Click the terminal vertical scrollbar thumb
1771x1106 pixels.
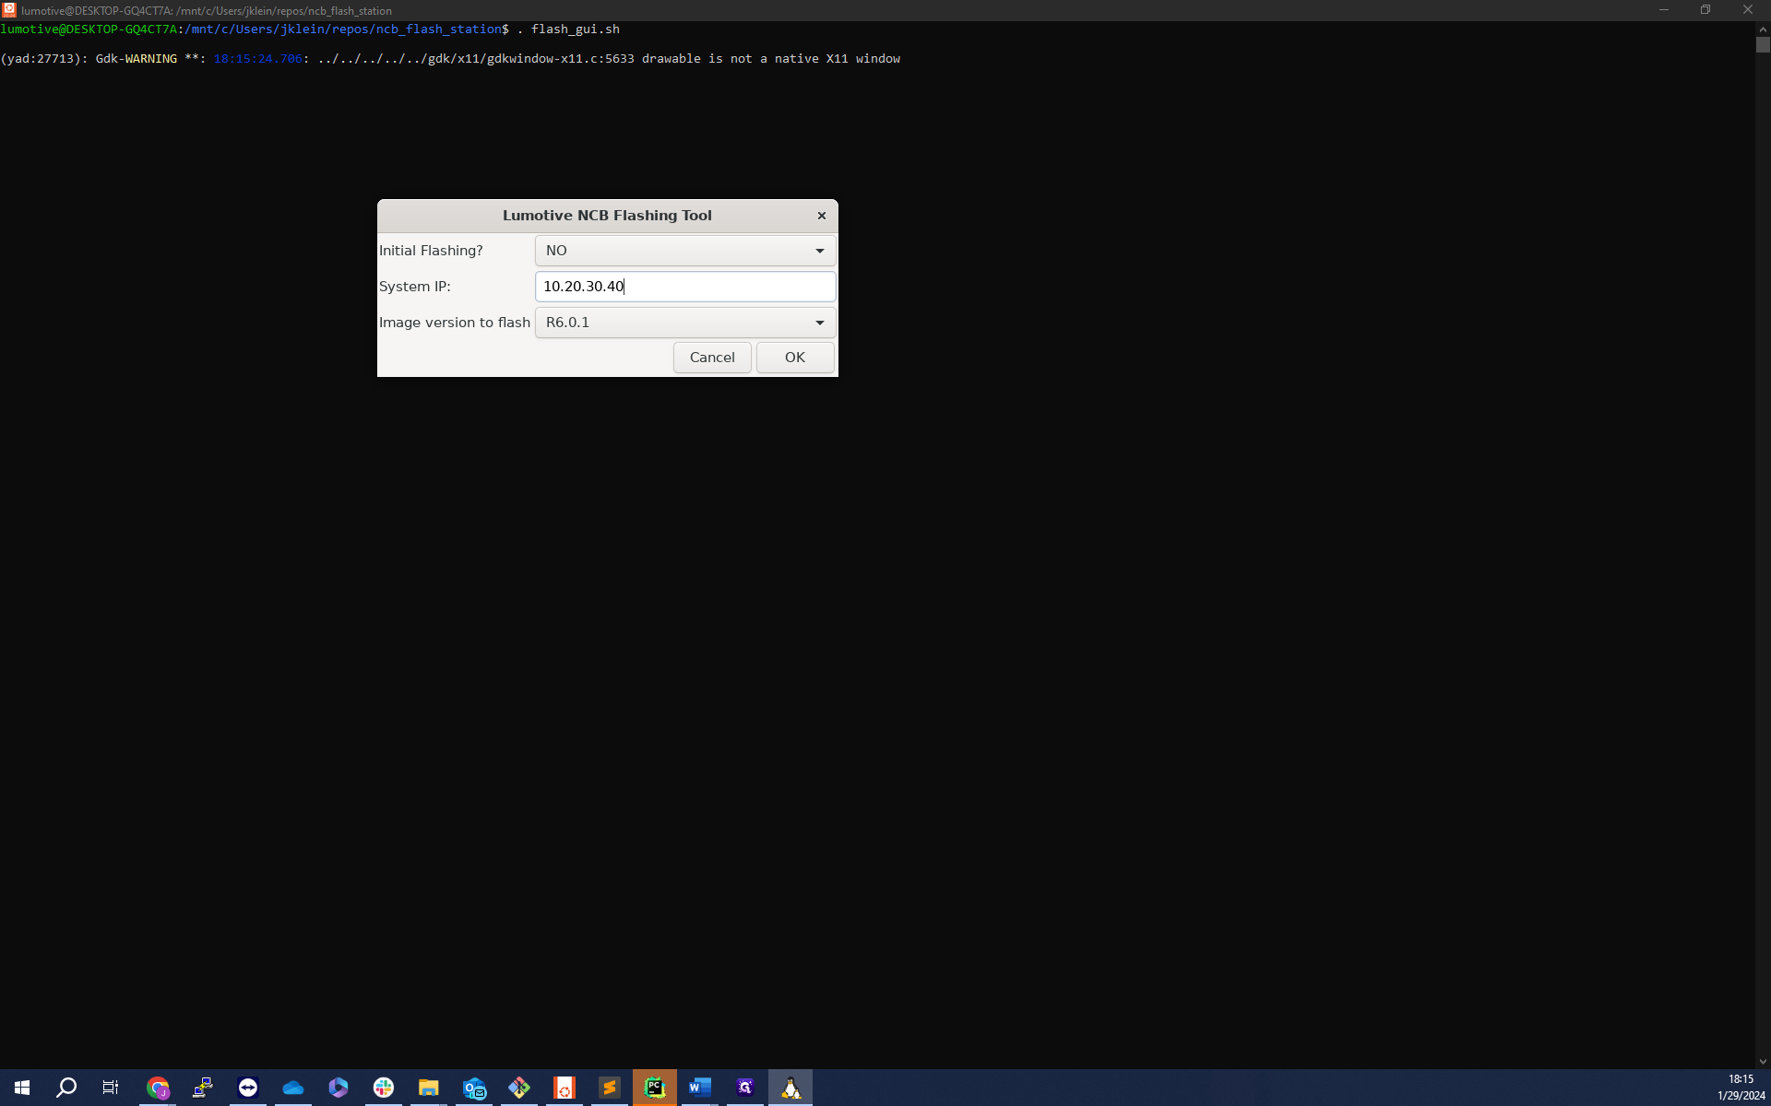tap(1763, 45)
